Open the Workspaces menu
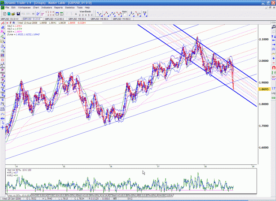This screenshot has height=201, width=276. click(24, 7)
